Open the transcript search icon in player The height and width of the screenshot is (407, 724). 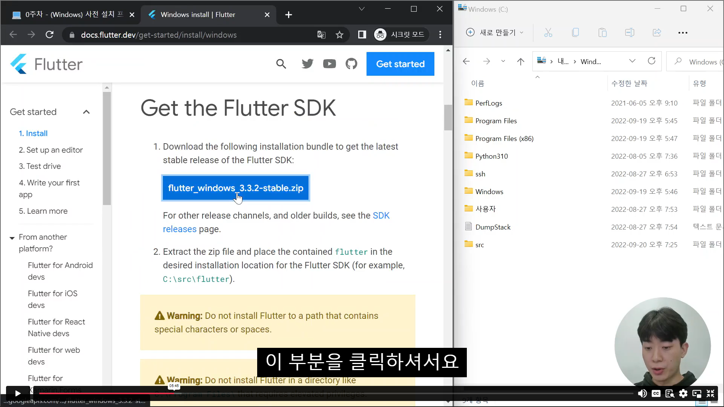[670, 393]
